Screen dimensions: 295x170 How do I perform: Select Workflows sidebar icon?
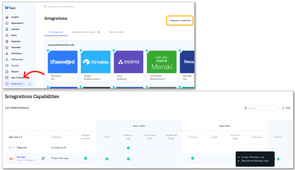tap(7, 53)
